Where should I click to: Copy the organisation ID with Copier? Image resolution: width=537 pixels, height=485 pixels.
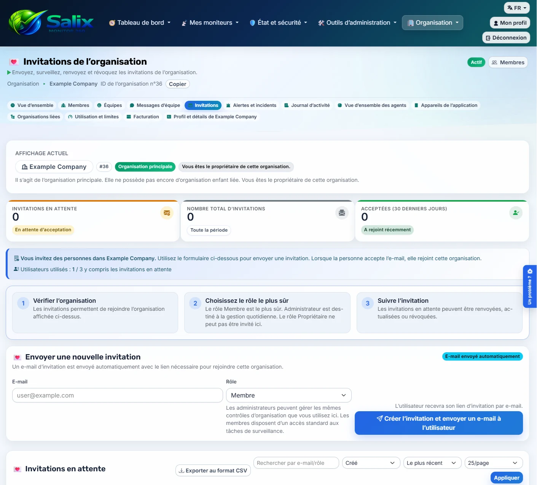point(178,84)
